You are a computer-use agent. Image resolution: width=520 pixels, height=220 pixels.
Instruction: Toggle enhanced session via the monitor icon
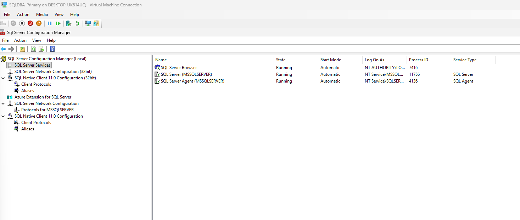[x=88, y=23]
